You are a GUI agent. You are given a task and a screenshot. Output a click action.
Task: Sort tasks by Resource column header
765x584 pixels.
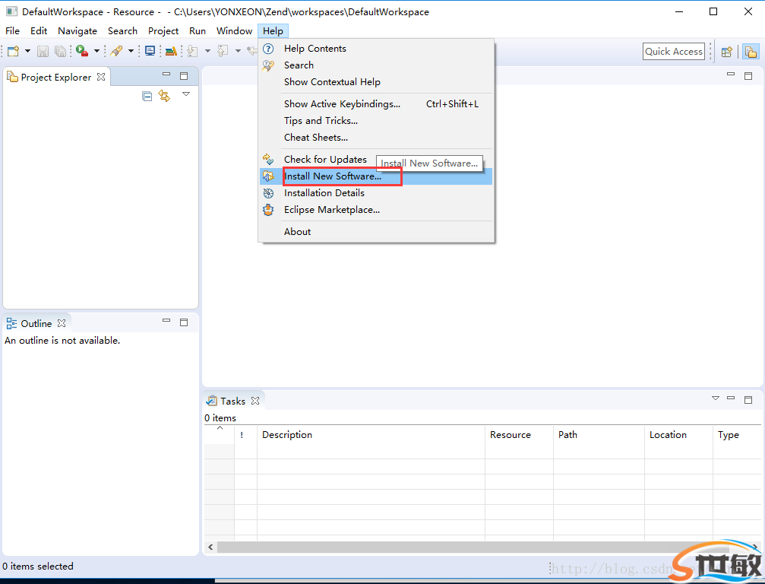coord(519,435)
